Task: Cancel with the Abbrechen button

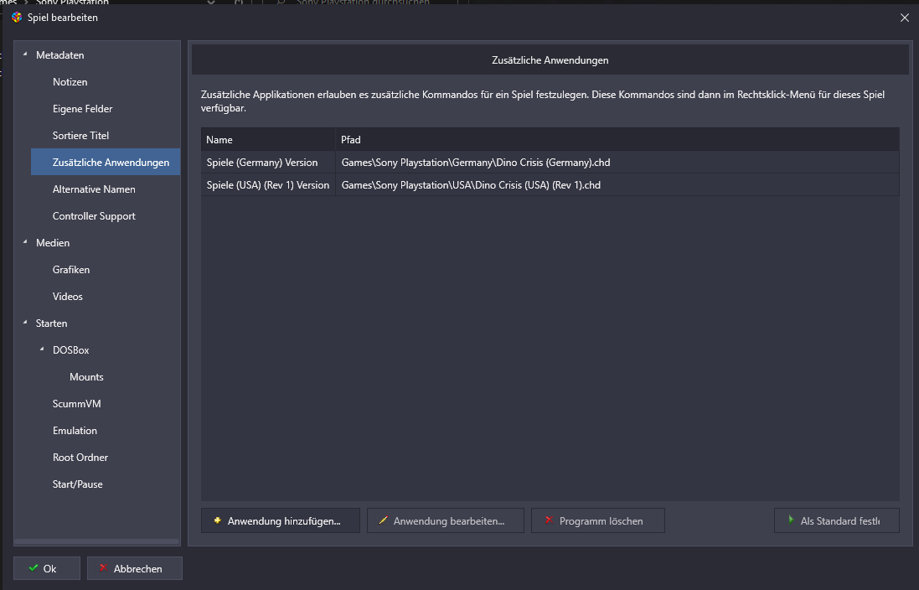Action: tap(135, 568)
